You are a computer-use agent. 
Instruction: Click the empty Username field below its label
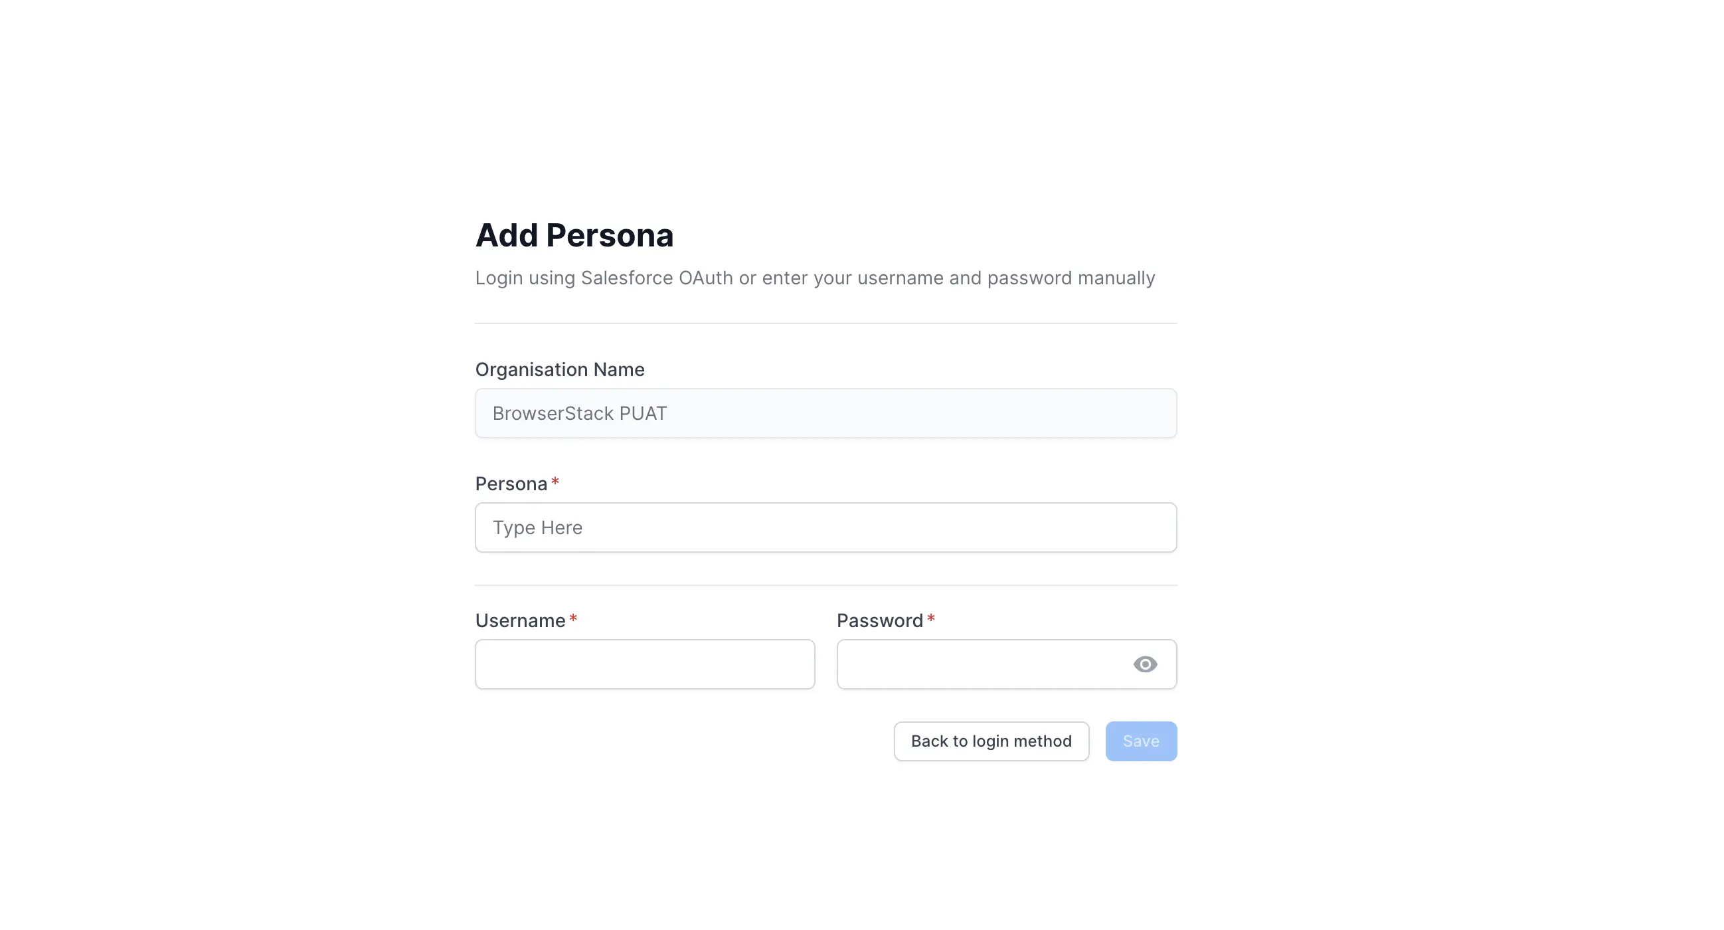tap(644, 664)
